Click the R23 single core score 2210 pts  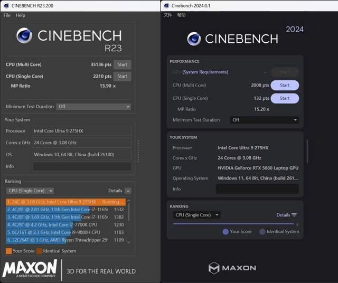pos(102,77)
